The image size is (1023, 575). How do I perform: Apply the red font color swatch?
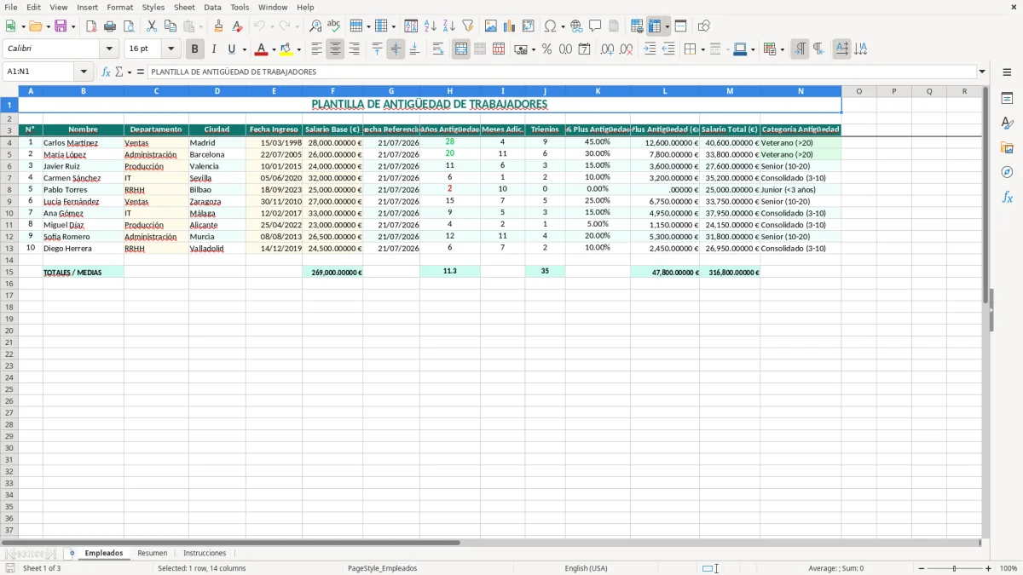click(x=261, y=49)
